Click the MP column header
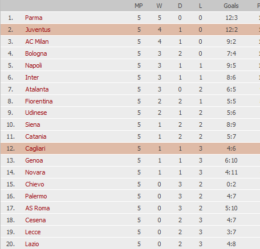The width and height of the screenshot is (260, 249). click(139, 6)
